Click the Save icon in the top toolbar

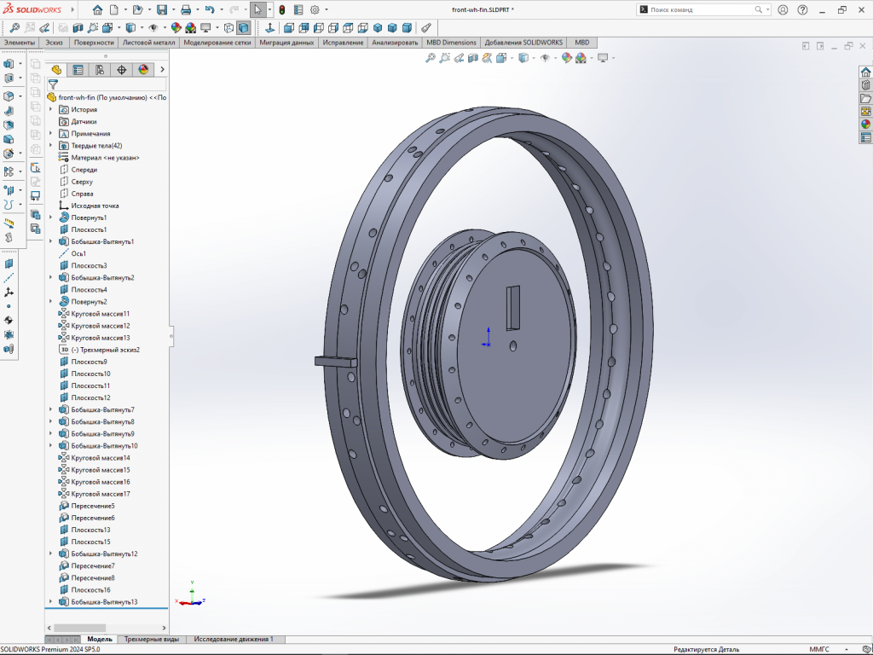coord(161,10)
